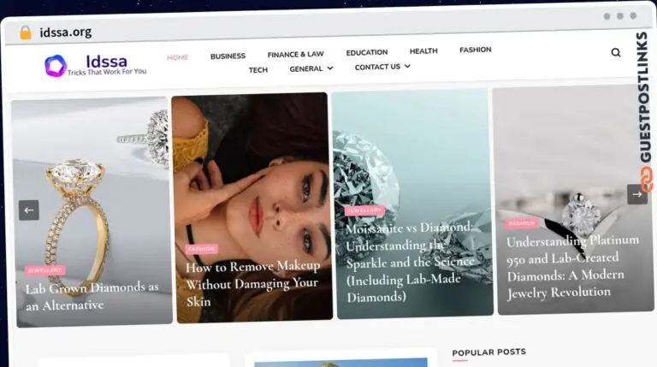Go to previous slide arrow
The height and width of the screenshot is (367, 657).
[29, 210]
